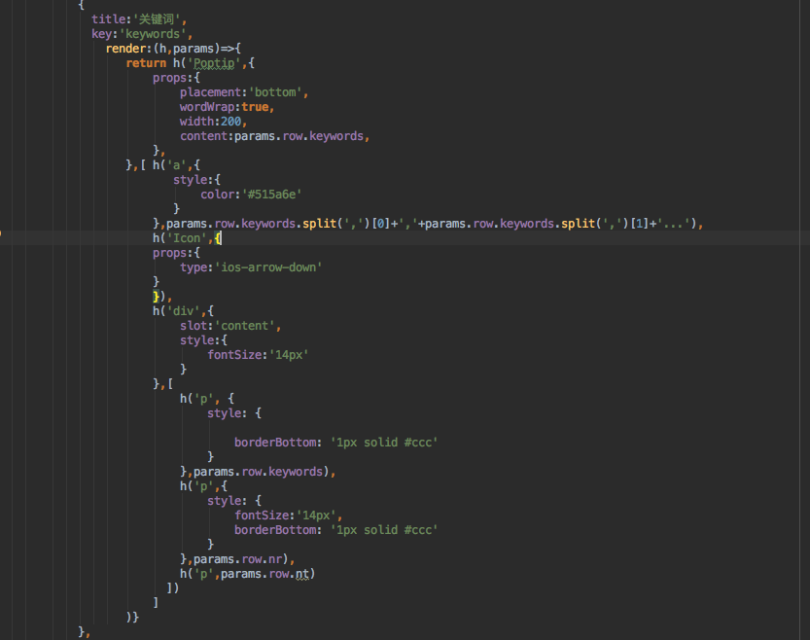This screenshot has width=810, height=640.
Task: Click slot:'content' property
Action: [230, 326]
